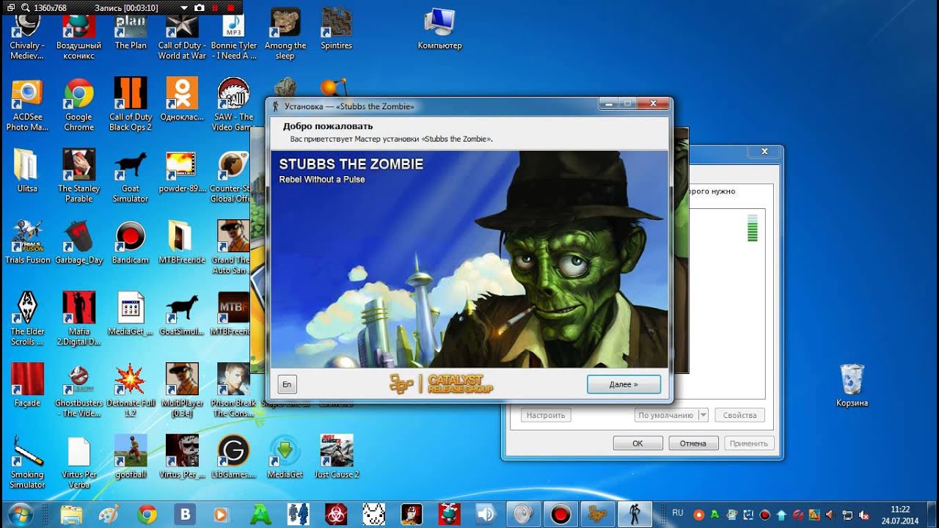
Task: Select Detonate Full 1.2 shortcut
Action: 131,391
